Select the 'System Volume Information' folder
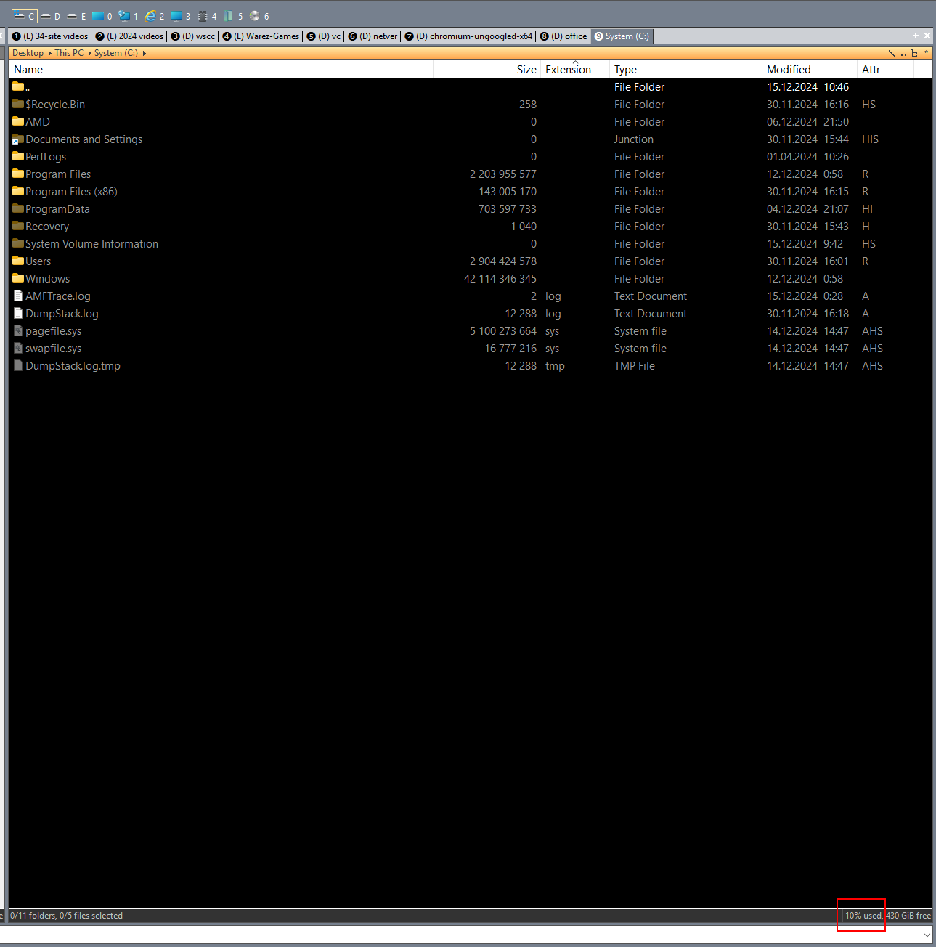This screenshot has width=936, height=947. [x=91, y=244]
